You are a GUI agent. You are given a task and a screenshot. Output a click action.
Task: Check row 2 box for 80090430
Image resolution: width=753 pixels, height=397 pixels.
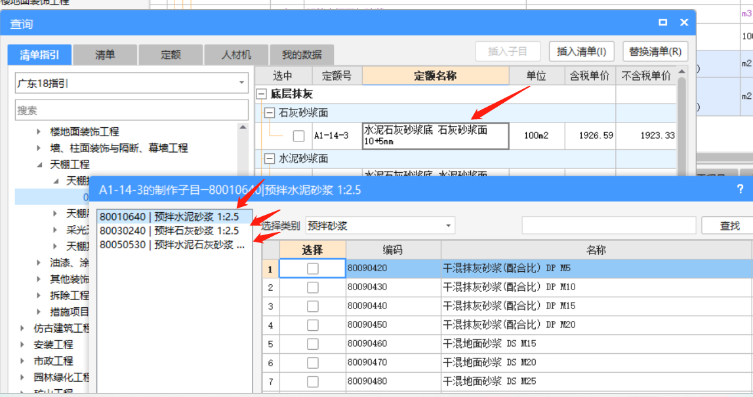313,287
